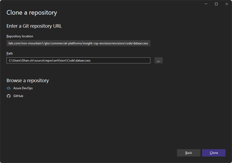Image resolution: width=232 pixels, height=163 pixels.
Task: Click the Browse a repository section heading
Action: (28, 80)
